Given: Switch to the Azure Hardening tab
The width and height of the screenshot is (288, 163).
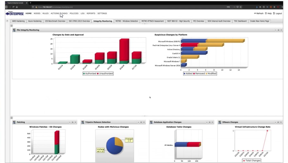Looking at the screenshot, I should [35, 21].
